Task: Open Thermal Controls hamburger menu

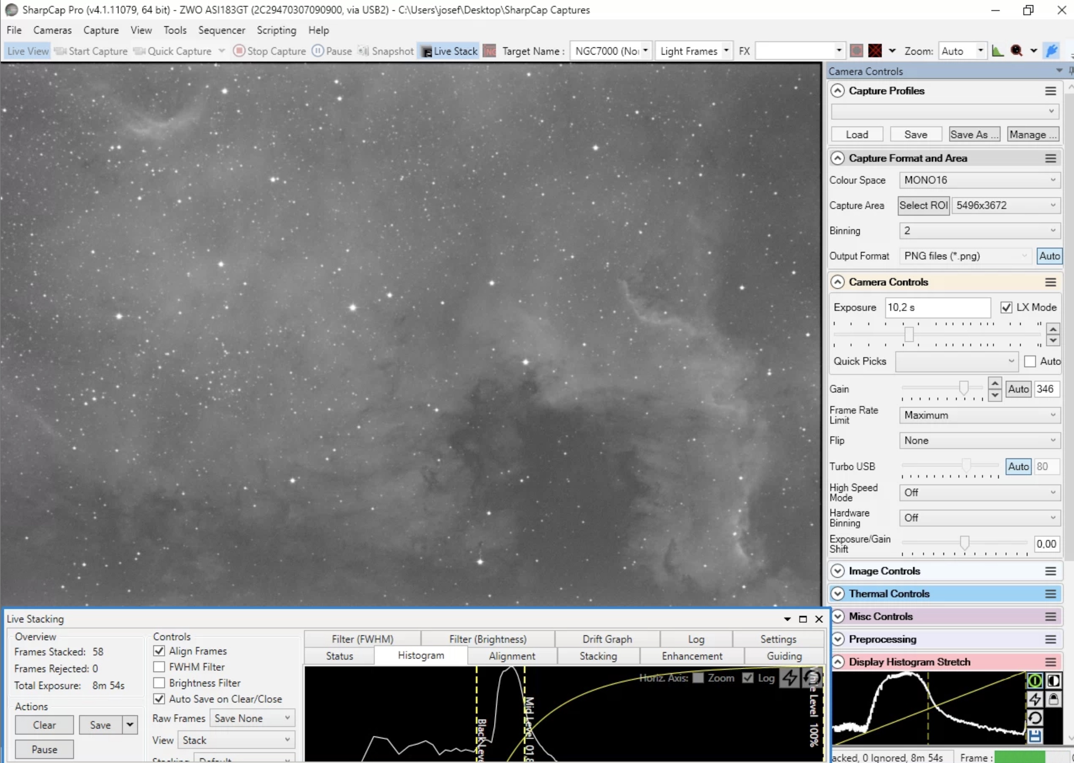Action: (x=1051, y=594)
